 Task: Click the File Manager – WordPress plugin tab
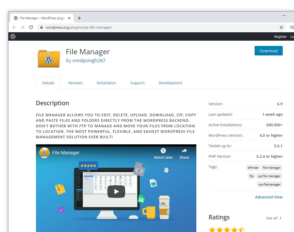click(42, 18)
